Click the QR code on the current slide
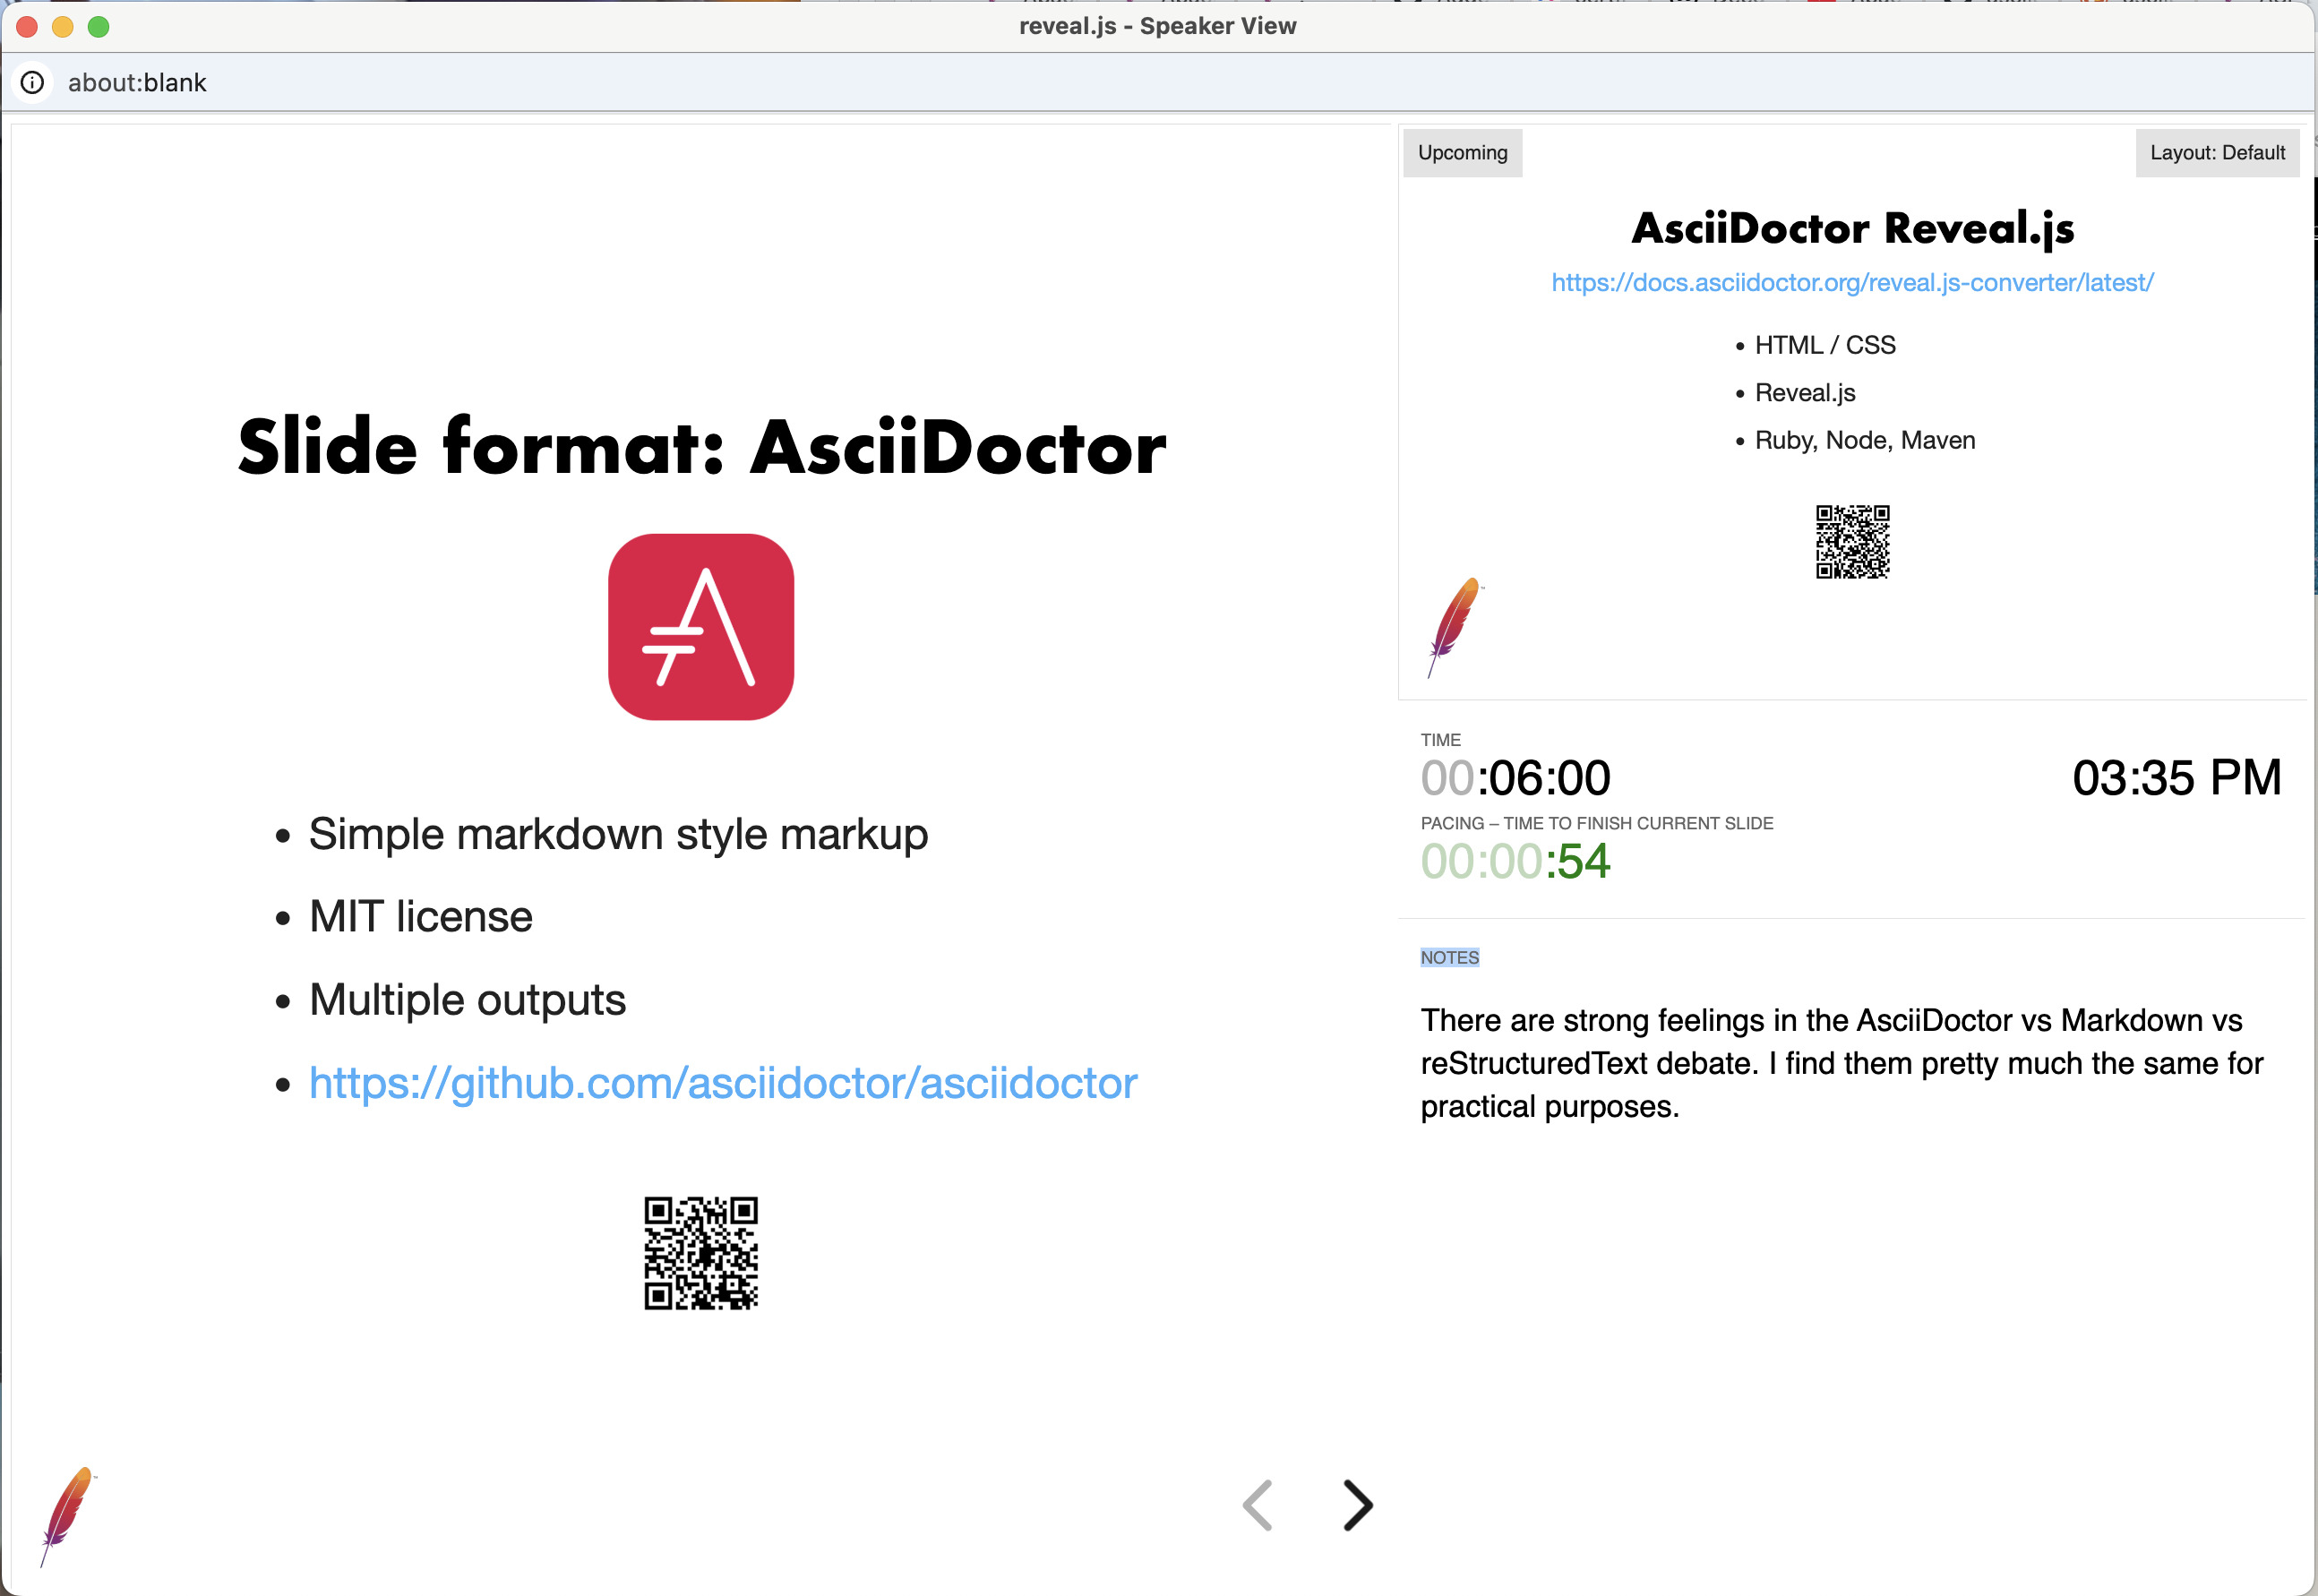The image size is (2318, 1596). [x=701, y=1252]
